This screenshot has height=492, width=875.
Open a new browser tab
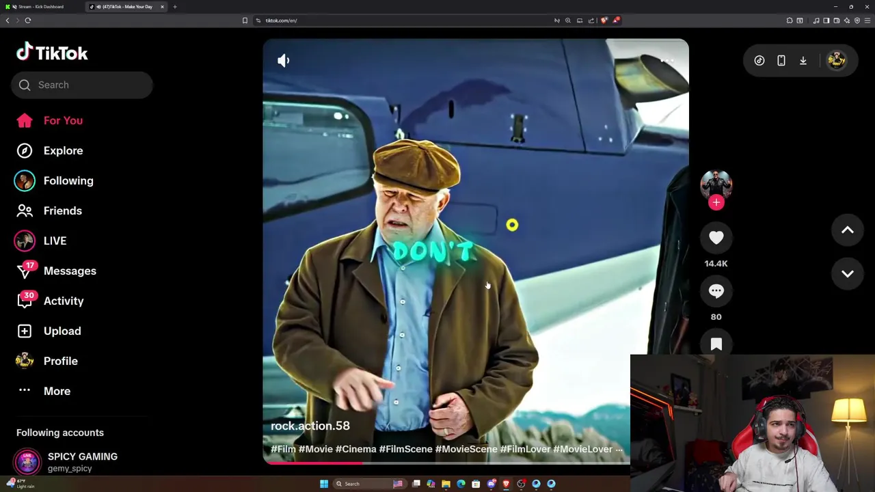point(175,7)
